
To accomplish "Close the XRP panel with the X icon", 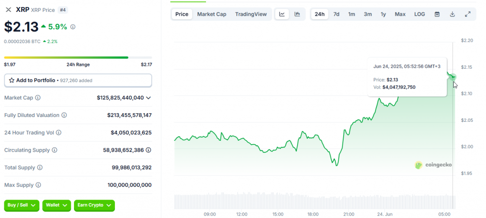I will click(x=9, y=10).
